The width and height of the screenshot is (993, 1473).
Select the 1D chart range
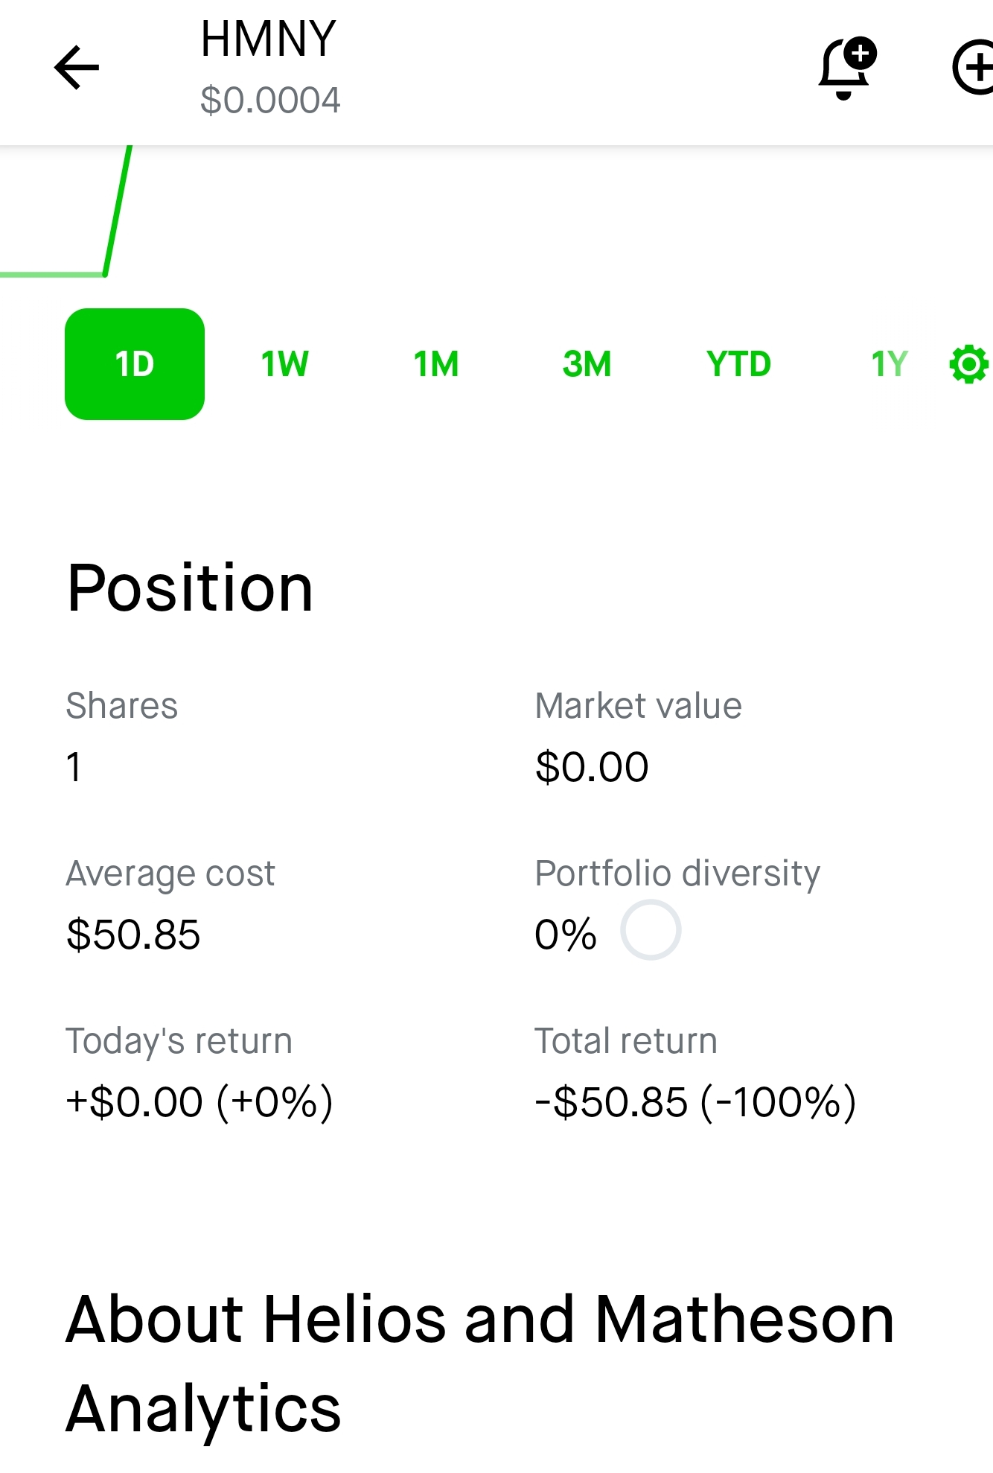coord(135,364)
